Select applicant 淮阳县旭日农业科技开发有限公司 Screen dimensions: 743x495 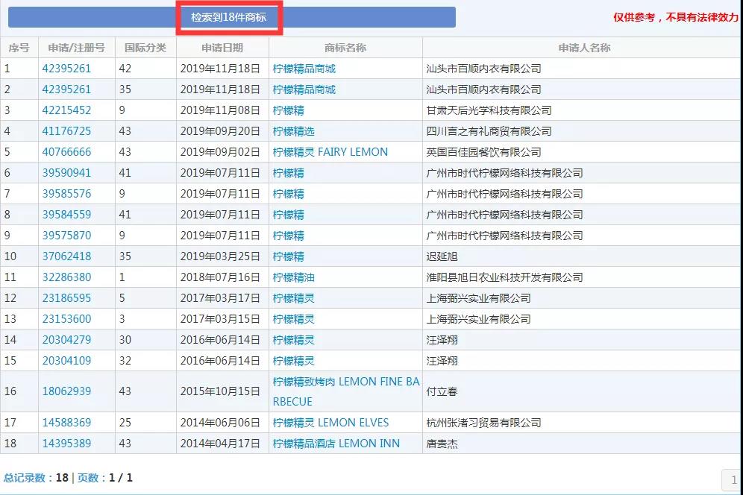(x=504, y=277)
